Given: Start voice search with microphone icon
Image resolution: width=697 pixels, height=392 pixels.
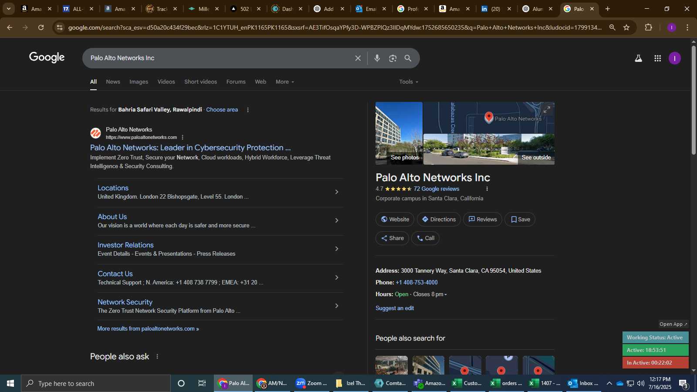Looking at the screenshot, I should 377,58.
